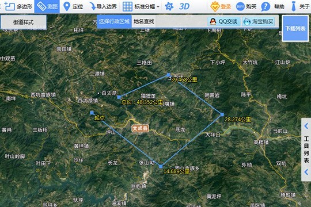
Task: Open the 街道样式 street style button
Action: point(24,22)
